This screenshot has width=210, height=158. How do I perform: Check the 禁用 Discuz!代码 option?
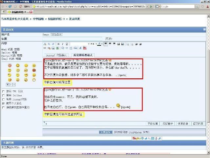tap(3, 99)
